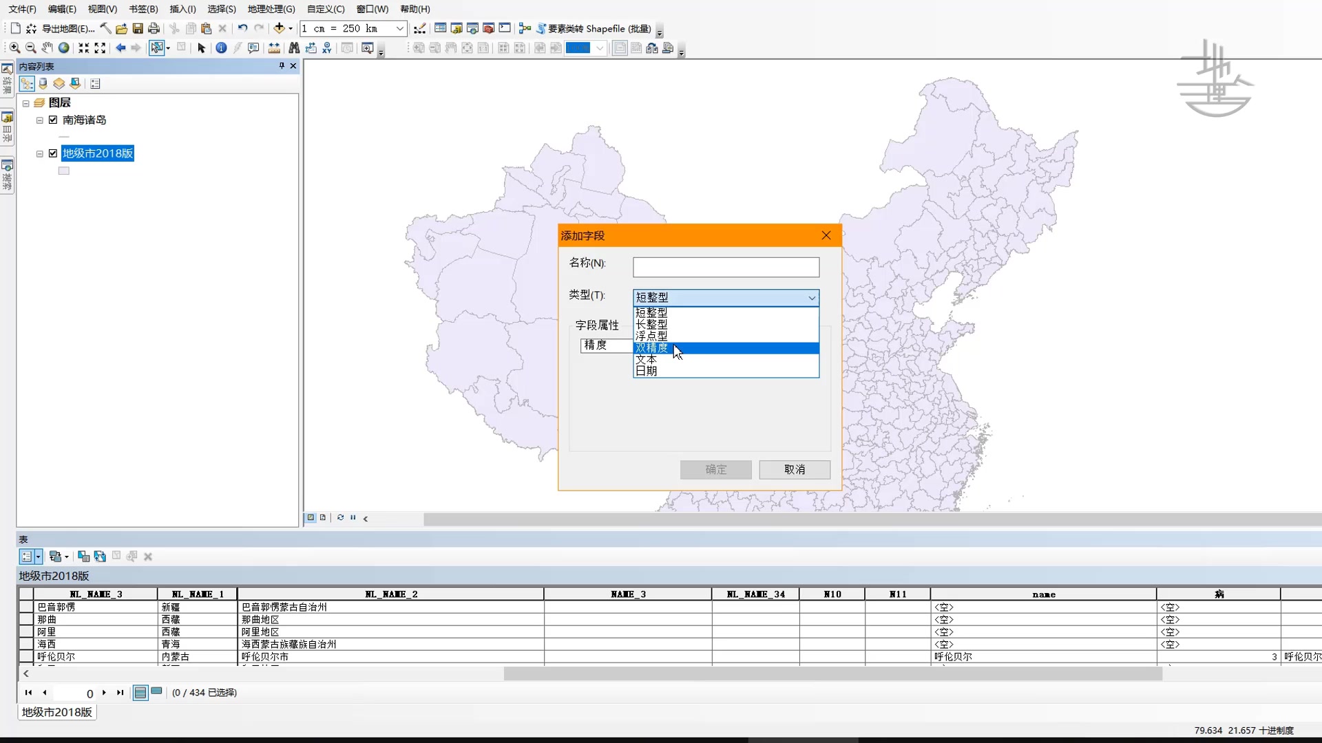Collapse the 图层 data frame tree
1322x743 pixels.
[26, 103]
